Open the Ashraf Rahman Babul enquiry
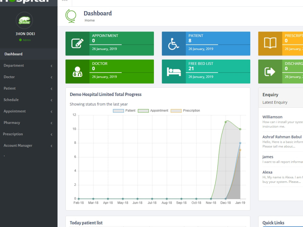Viewport: 303px width, 227px height. point(282,137)
